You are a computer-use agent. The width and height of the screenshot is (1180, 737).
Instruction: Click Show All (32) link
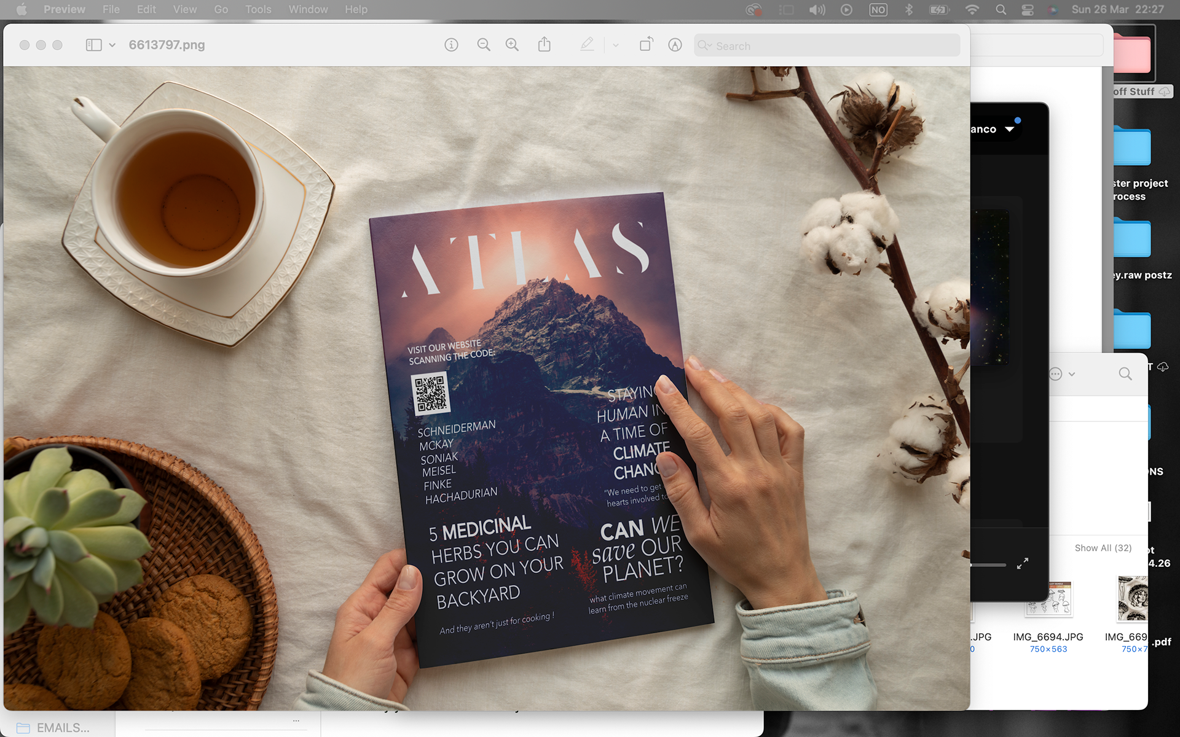tap(1103, 548)
